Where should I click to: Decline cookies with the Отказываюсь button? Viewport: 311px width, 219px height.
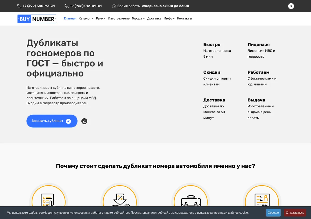point(295,213)
